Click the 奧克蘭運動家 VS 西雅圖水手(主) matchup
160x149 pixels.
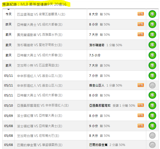pos(40,35)
